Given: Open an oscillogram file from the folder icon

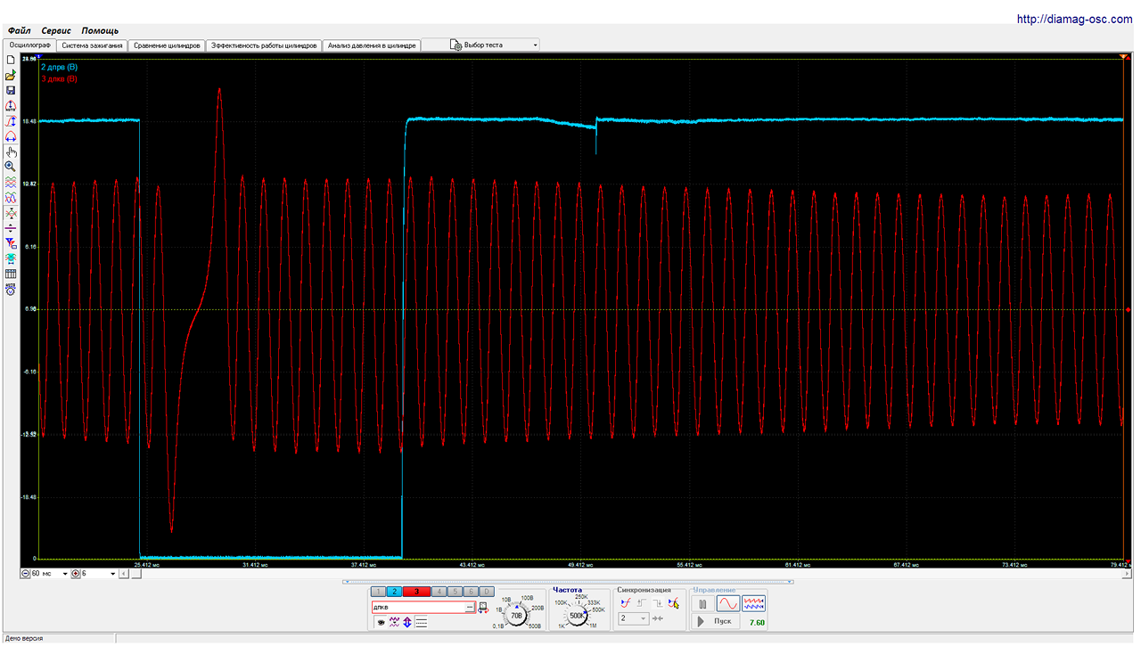Looking at the screenshot, I should click(11, 75).
